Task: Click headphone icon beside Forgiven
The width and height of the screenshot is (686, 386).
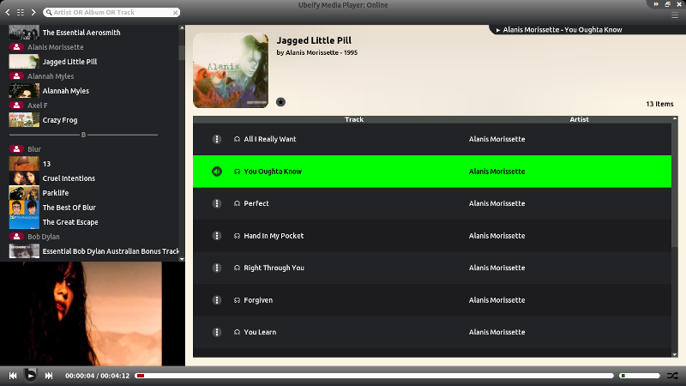Action: pos(238,300)
